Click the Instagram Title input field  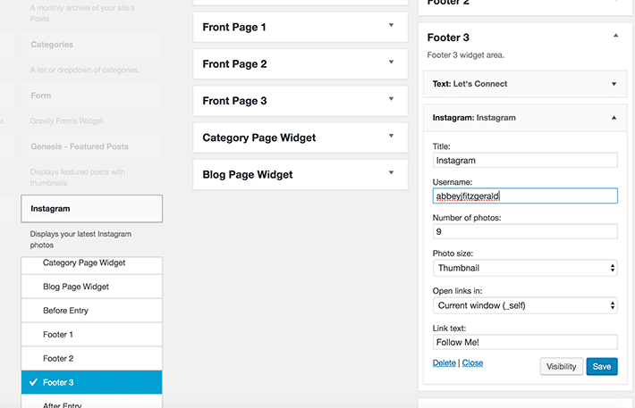(x=525, y=161)
